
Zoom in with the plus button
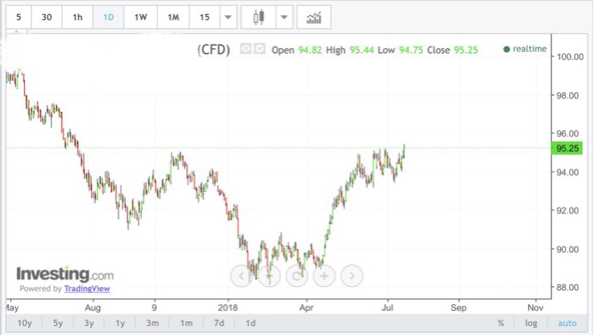click(x=324, y=276)
